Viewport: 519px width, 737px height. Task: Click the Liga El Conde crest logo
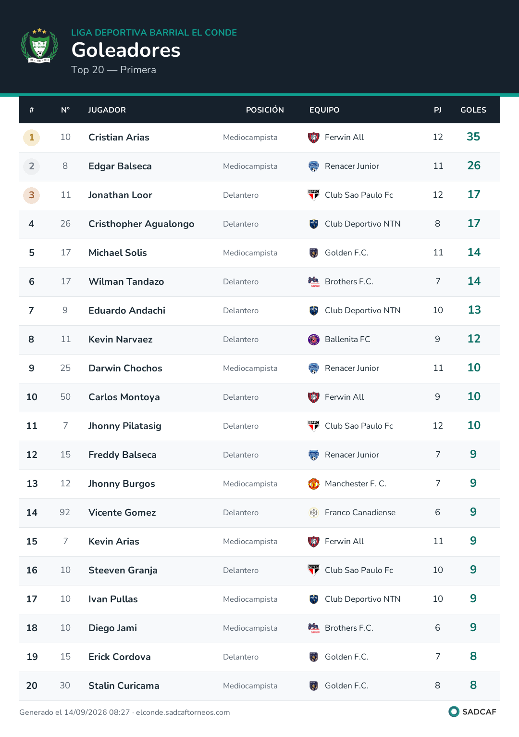click(x=39, y=46)
